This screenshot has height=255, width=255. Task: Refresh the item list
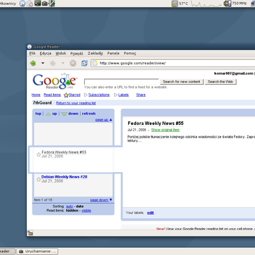click(89, 113)
